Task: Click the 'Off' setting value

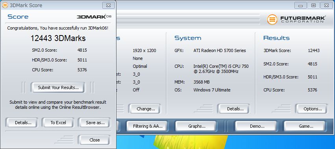Action: pos(136,90)
